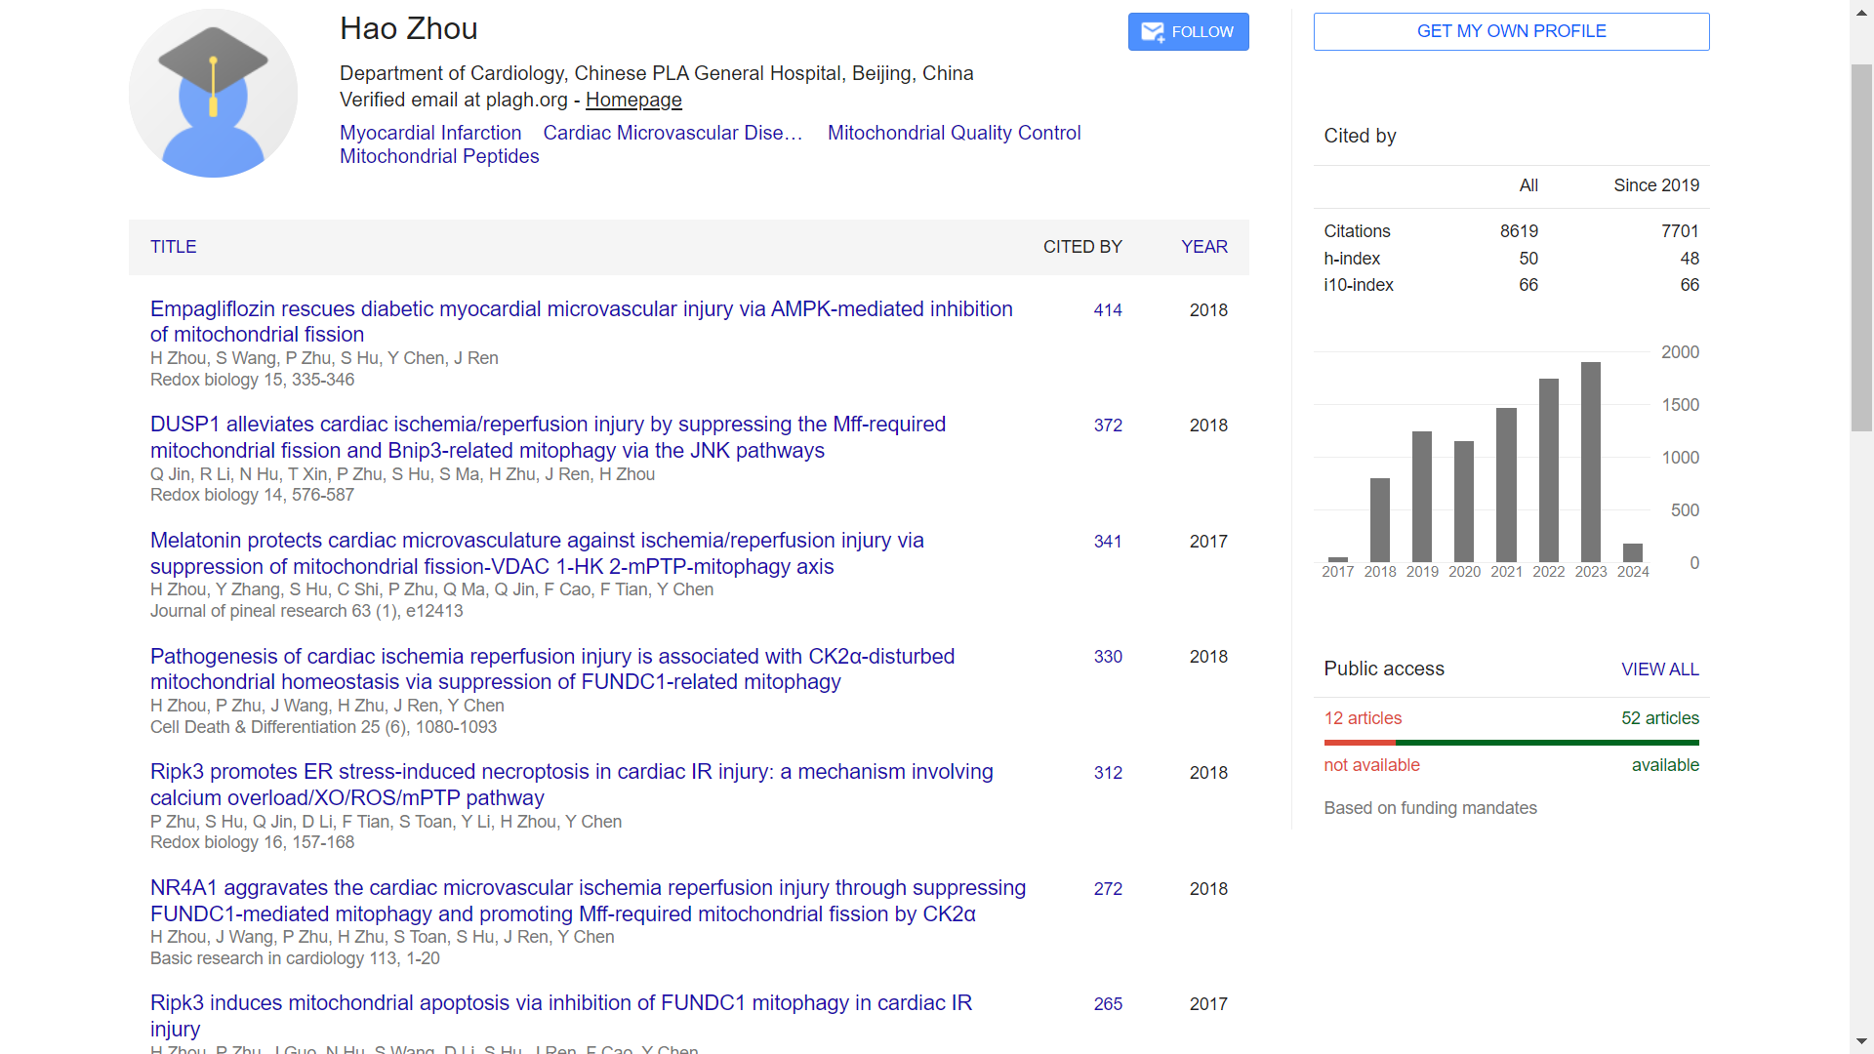The image size is (1874, 1054).
Task: Click the 2023 citations bar
Action: [1590, 462]
